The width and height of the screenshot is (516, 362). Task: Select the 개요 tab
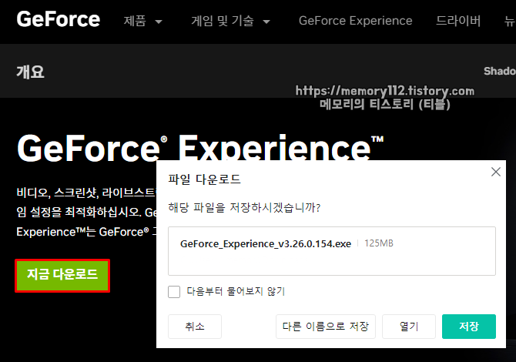coord(30,72)
